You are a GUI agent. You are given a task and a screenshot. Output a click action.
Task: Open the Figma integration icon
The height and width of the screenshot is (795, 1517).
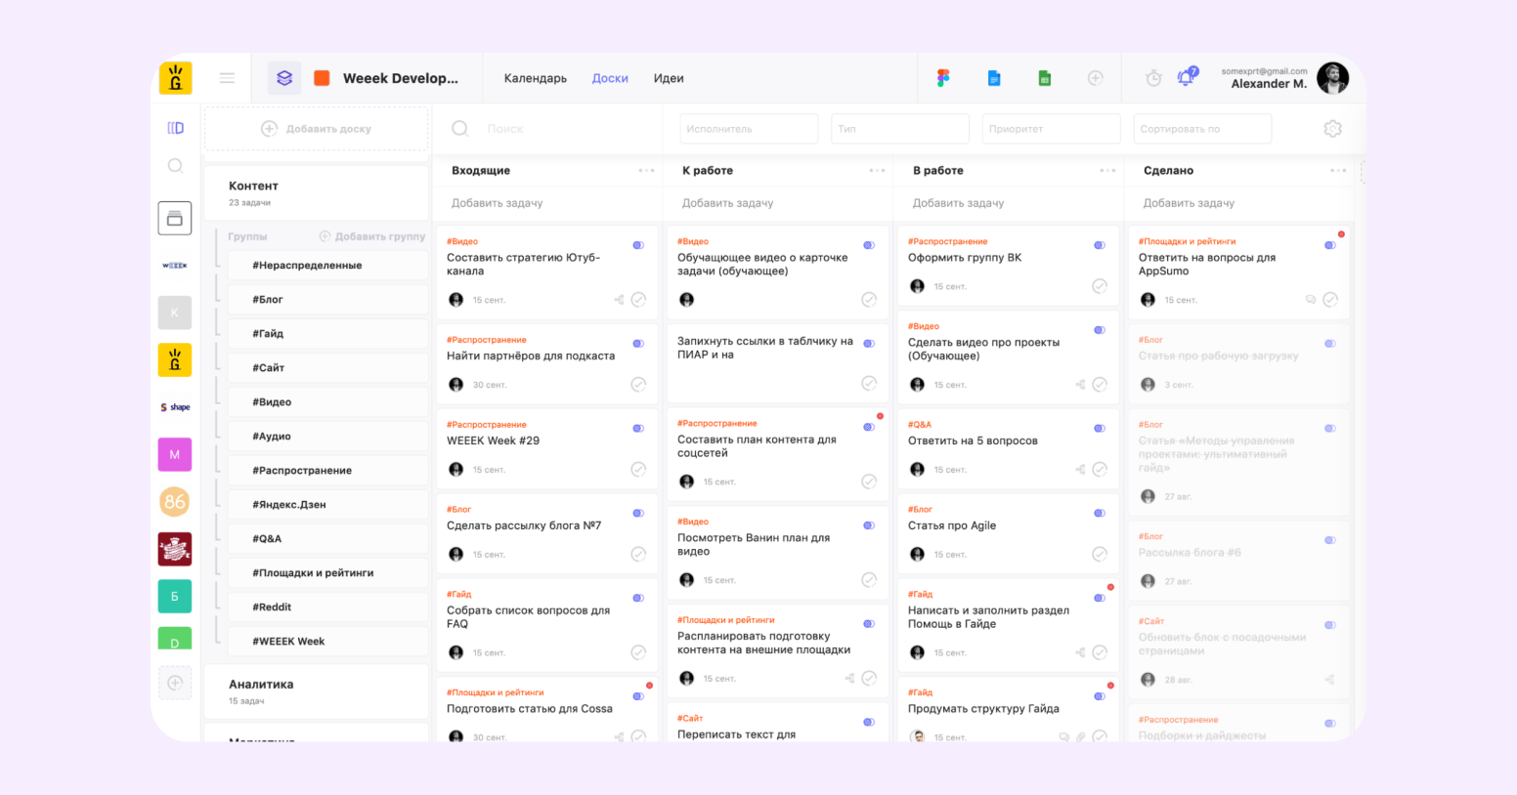(943, 78)
